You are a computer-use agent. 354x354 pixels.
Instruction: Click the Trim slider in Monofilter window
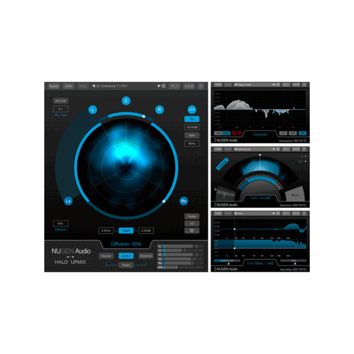[293, 261]
